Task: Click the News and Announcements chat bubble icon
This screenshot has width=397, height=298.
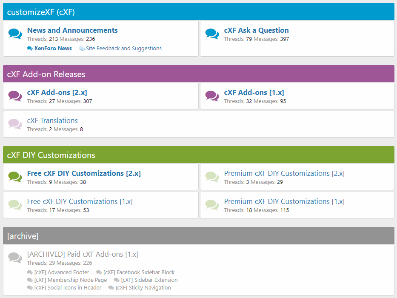Action: 15,34
